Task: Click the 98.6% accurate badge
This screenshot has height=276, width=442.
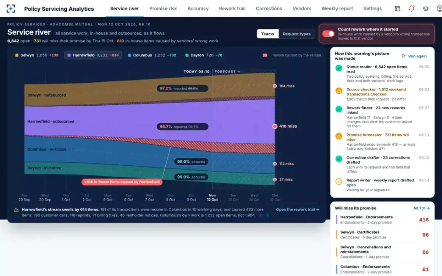Action: [x=191, y=162]
